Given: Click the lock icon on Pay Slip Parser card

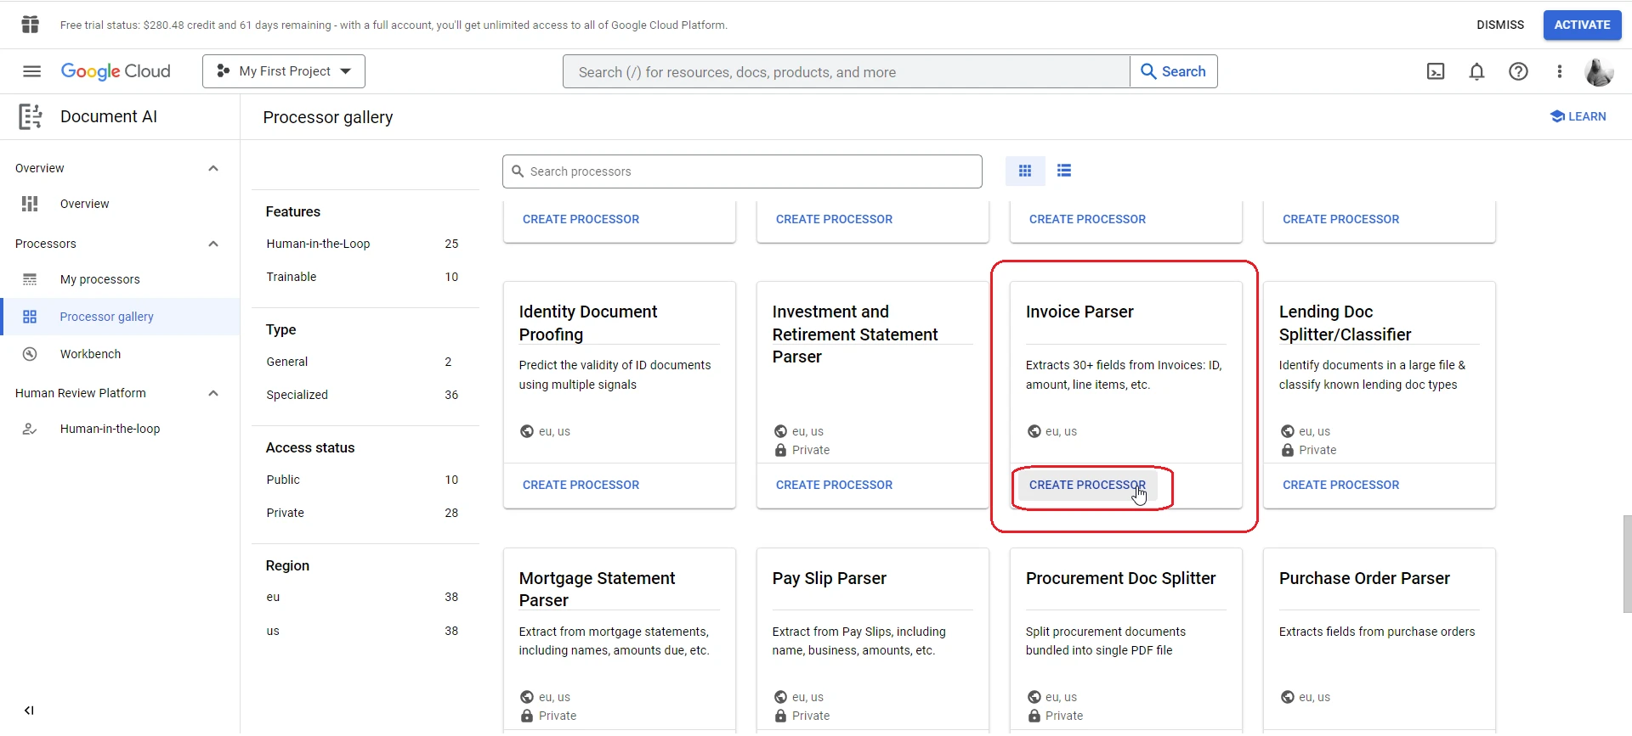Looking at the screenshot, I should click(x=780, y=716).
